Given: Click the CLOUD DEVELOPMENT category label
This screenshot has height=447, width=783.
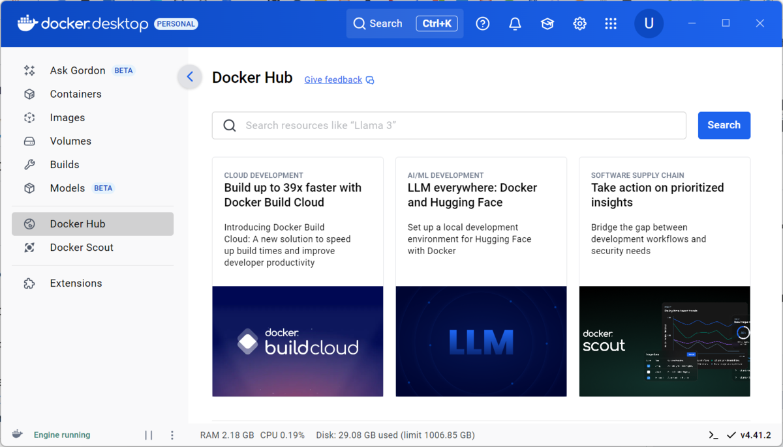Looking at the screenshot, I should [x=264, y=175].
